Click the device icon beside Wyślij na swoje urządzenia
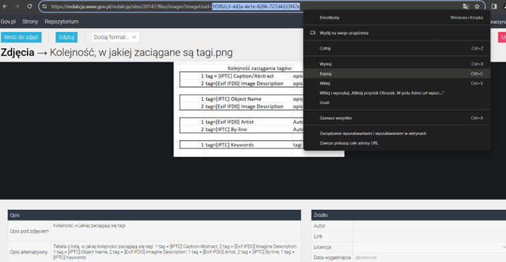The width and height of the screenshot is (506, 262). (313, 33)
